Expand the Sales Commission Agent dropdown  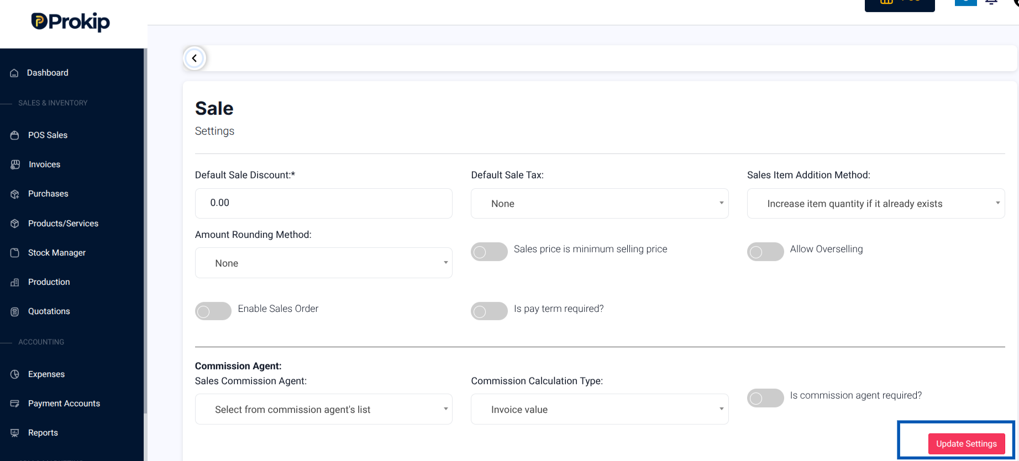[324, 409]
